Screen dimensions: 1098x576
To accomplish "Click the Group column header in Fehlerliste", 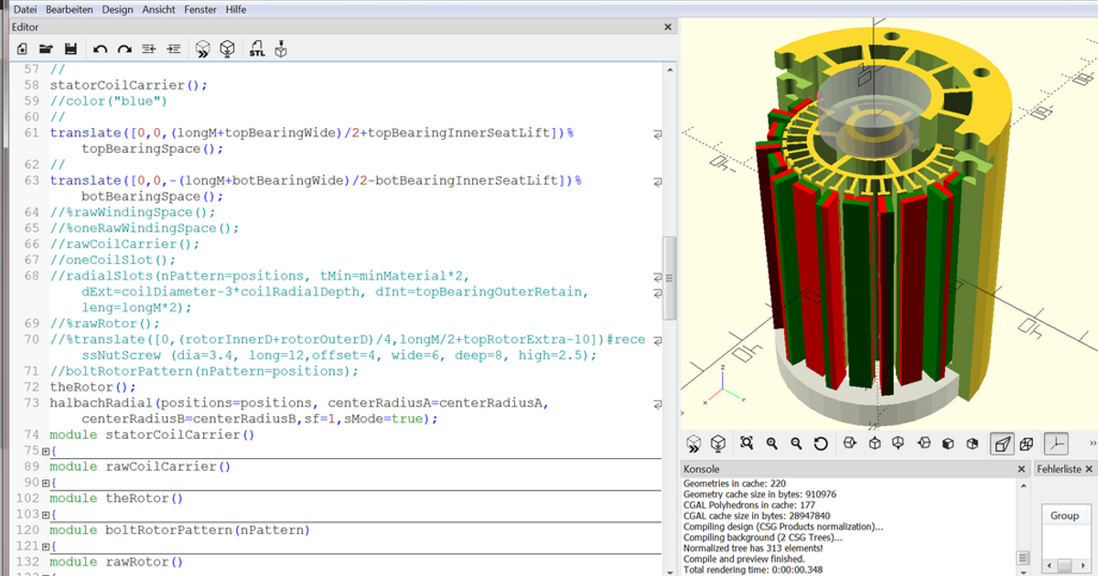I will [1064, 516].
